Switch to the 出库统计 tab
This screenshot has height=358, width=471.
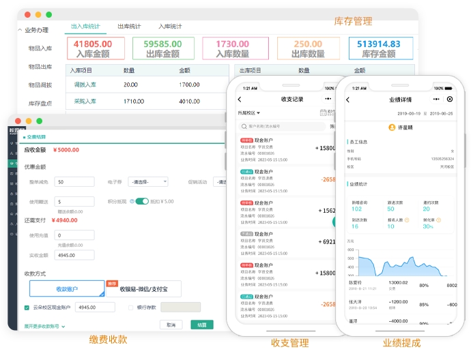[x=129, y=27]
